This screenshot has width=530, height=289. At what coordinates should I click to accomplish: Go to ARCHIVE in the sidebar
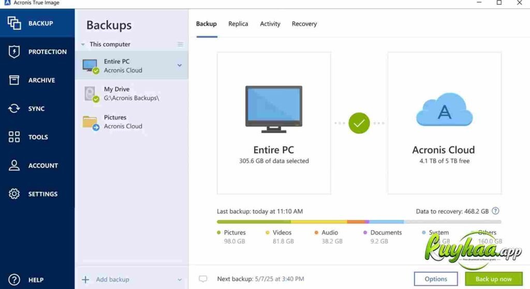37,80
